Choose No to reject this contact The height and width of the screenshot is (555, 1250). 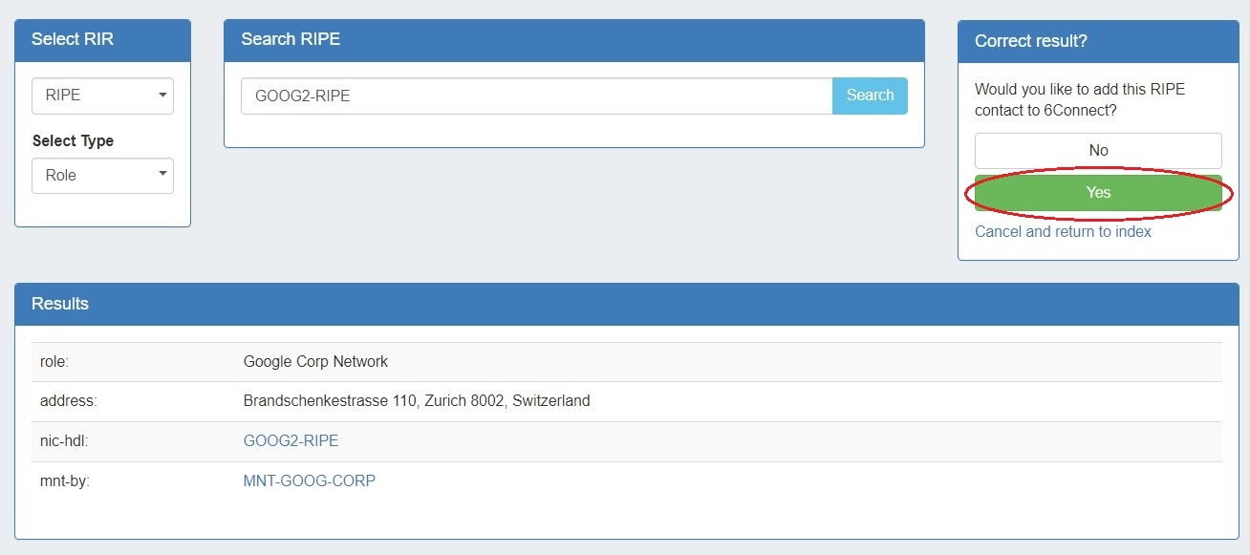point(1097,150)
